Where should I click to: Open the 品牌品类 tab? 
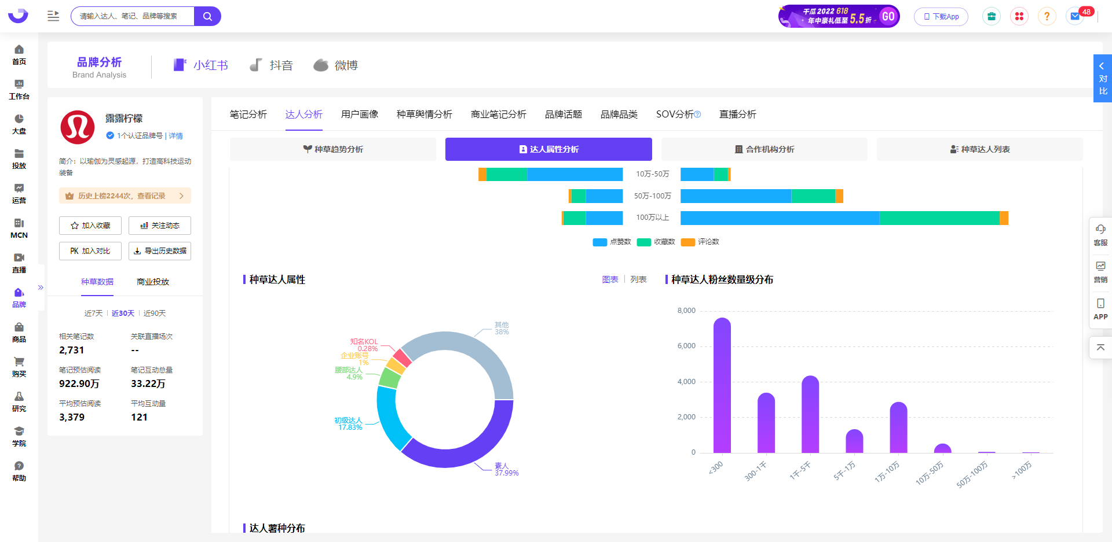(x=619, y=115)
